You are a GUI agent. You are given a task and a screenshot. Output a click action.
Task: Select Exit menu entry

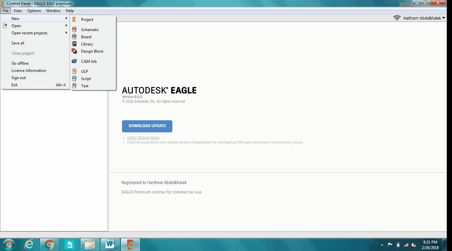(35, 85)
